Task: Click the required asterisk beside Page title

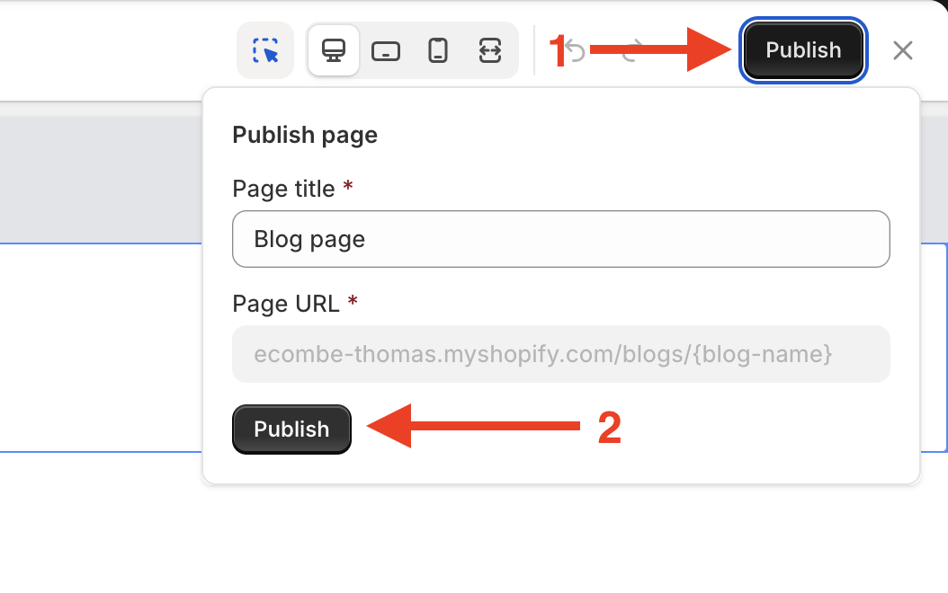Action: click(x=348, y=188)
